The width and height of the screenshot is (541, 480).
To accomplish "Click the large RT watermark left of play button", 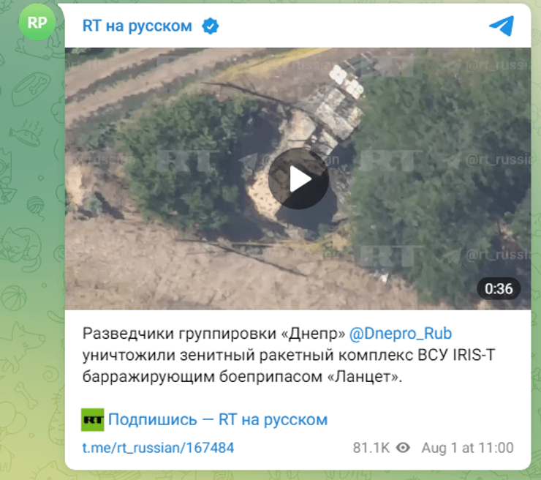I will point(187,160).
